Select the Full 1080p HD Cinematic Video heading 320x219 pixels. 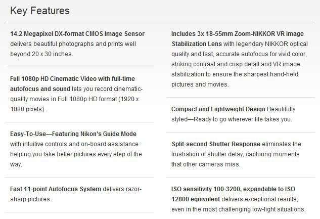(72, 79)
